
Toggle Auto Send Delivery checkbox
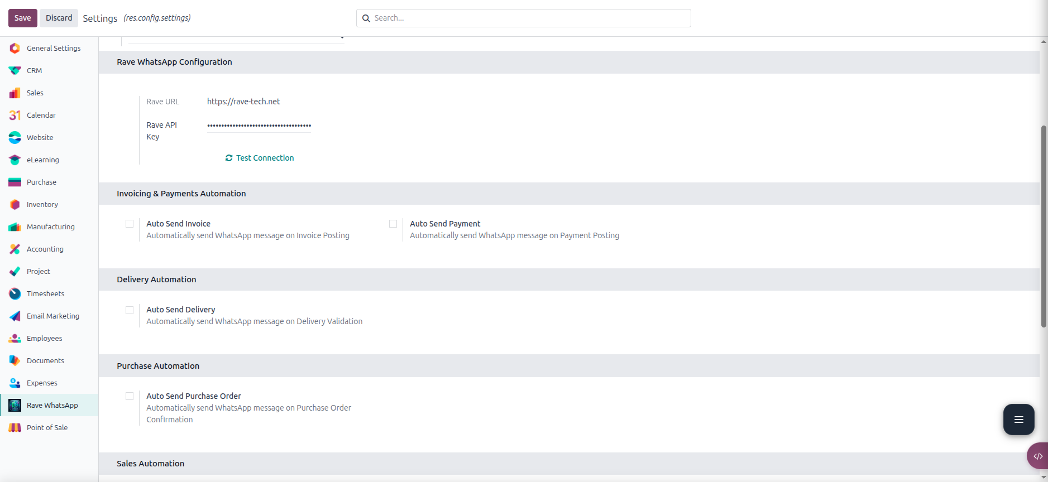pyautogui.click(x=130, y=310)
